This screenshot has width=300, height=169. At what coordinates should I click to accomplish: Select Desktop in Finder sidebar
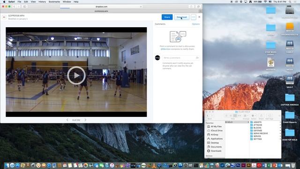click(213, 143)
